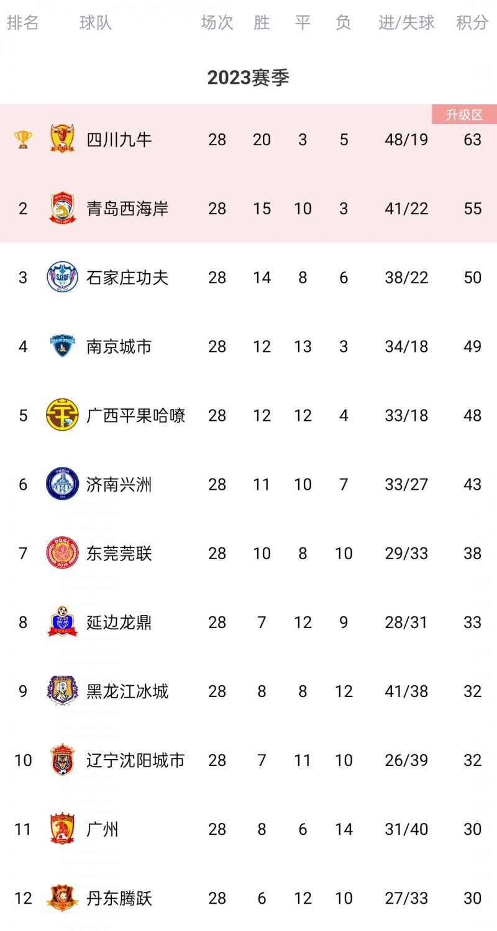Open the 四川九牛 team name link
Viewport: 497px width, 931px height.
119,140
